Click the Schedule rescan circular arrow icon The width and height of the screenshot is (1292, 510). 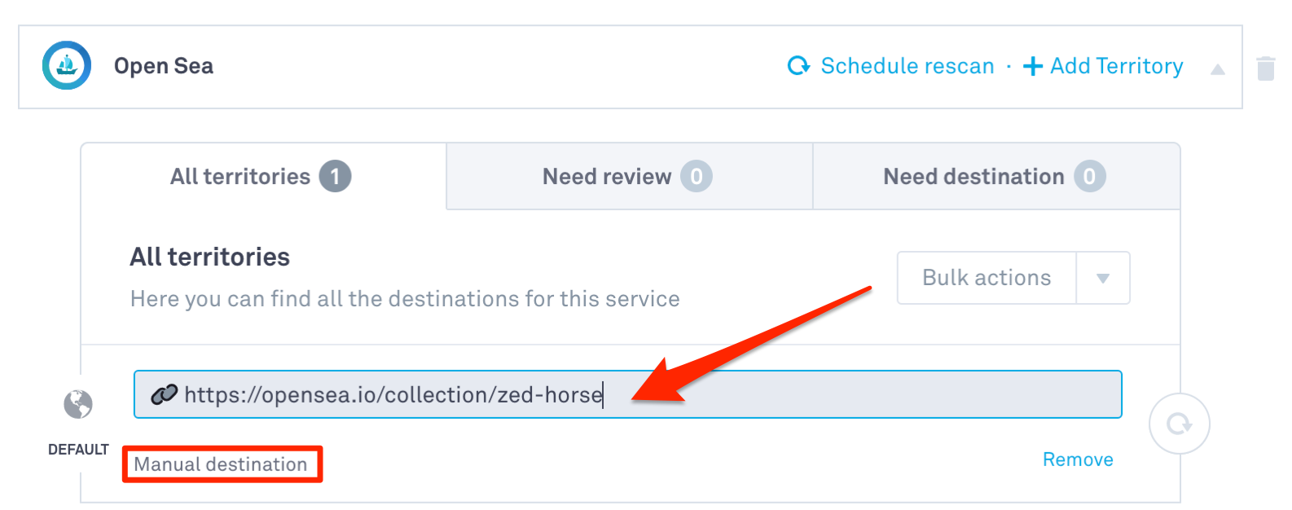[x=798, y=66]
